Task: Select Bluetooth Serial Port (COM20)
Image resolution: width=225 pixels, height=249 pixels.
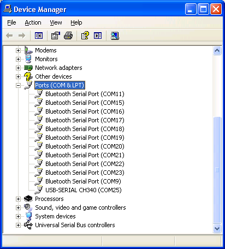Action: click(x=85, y=146)
